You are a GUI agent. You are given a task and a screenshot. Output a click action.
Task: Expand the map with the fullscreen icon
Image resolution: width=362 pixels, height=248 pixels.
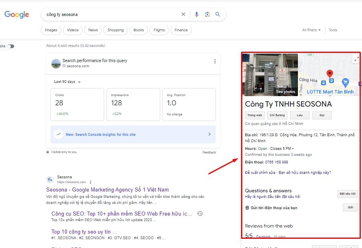point(356,59)
